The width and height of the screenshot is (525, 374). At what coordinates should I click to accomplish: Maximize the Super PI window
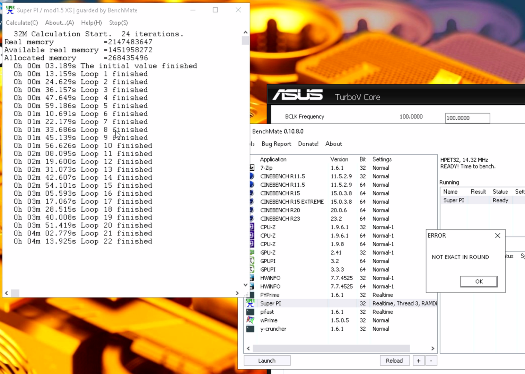pyautogui.click(x=215, y=10)
